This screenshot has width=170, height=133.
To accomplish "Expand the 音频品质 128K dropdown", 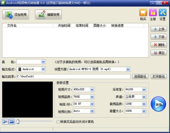I will coord(135,104).
